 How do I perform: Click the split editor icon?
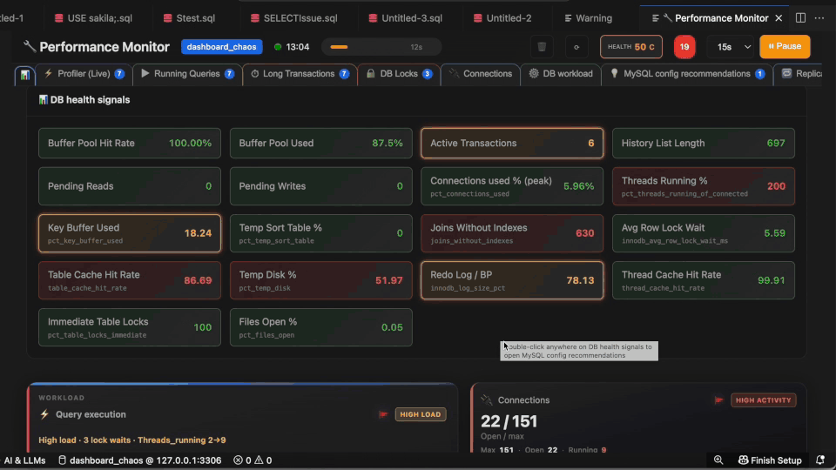[x=800, y=17]
